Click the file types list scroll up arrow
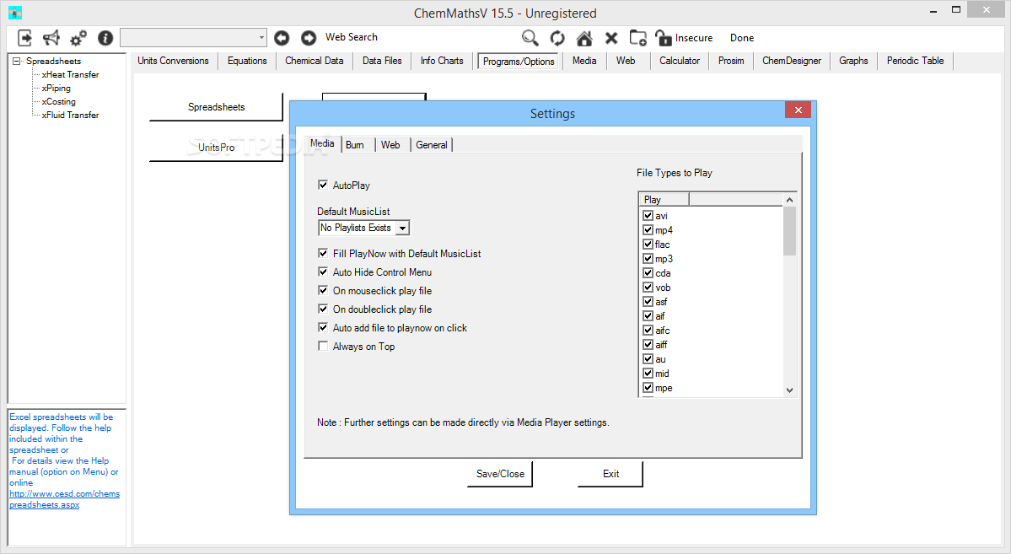 (x=789, y=200)
